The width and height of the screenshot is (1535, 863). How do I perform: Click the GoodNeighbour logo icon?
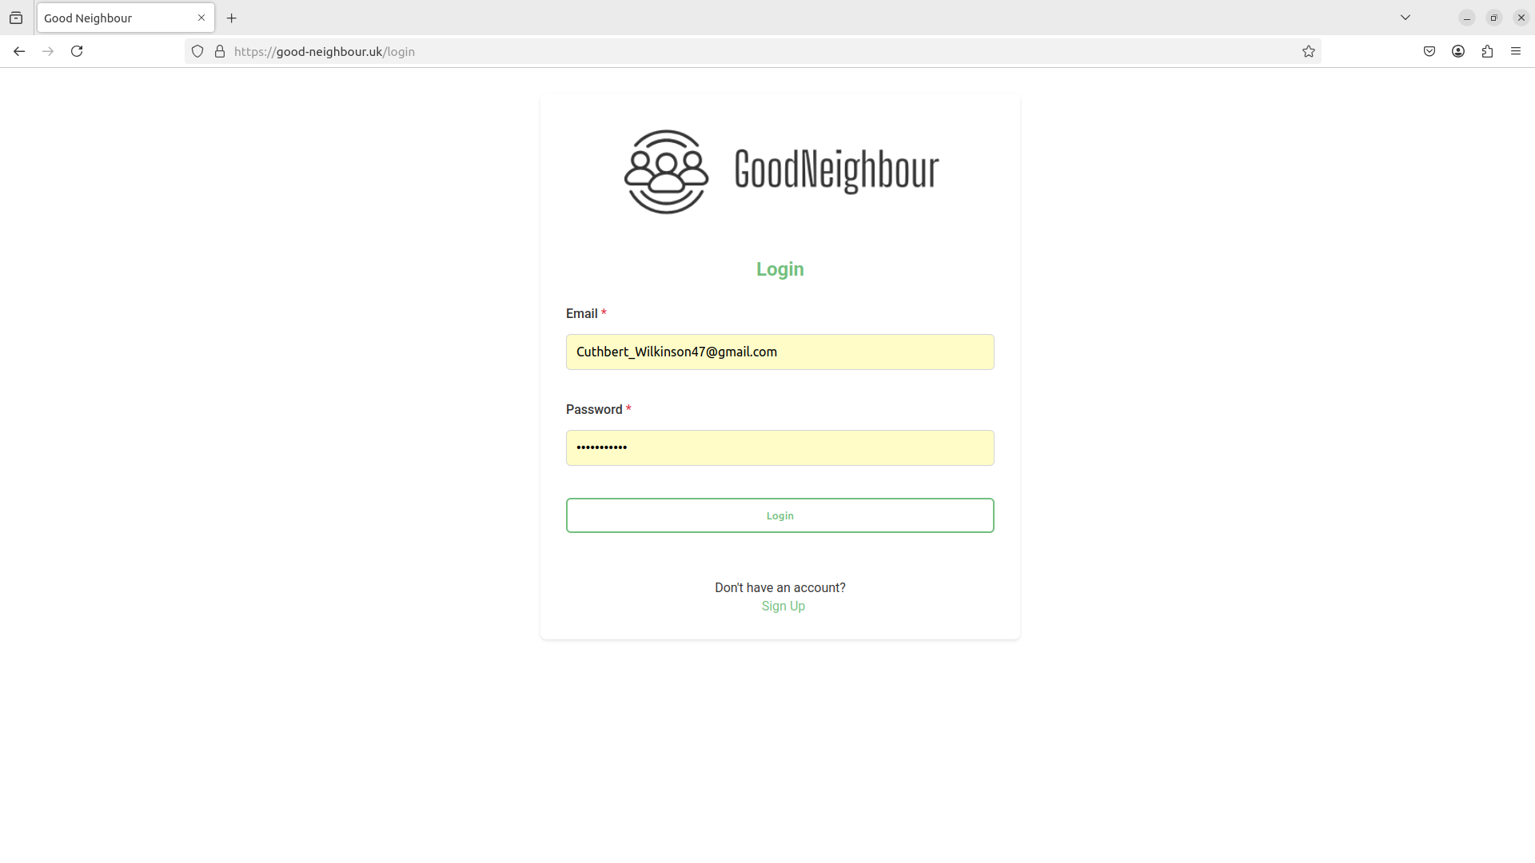pyautogui.click(x=665, y=171)
